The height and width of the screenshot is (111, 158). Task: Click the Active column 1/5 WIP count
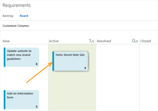[x=91, y=41]
